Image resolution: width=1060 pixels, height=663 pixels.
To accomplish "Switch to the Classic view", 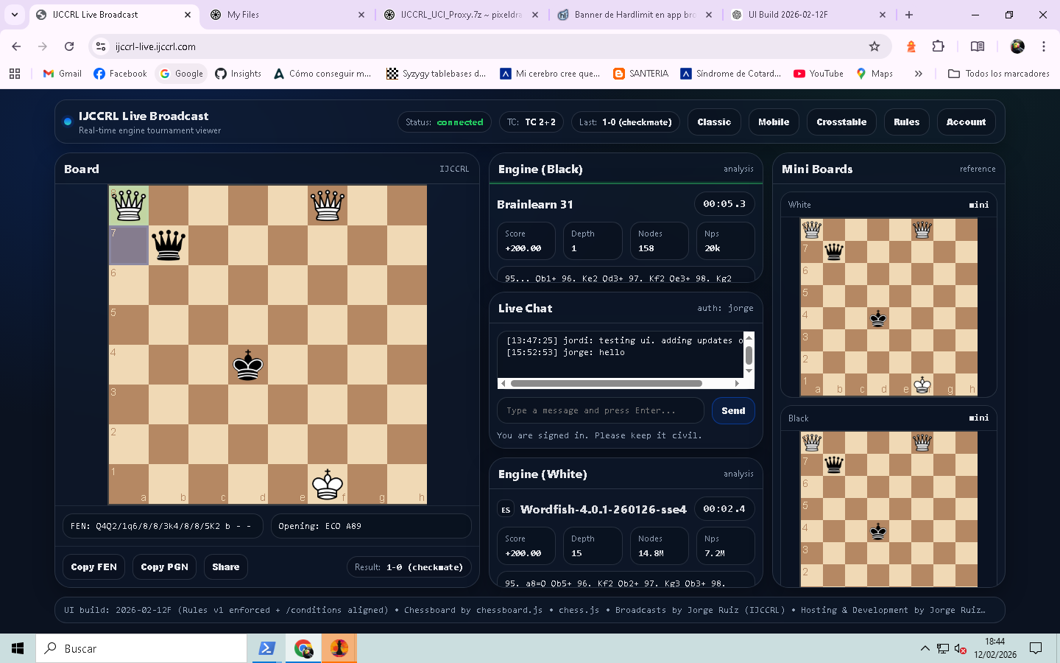I will tap(713, 122).
